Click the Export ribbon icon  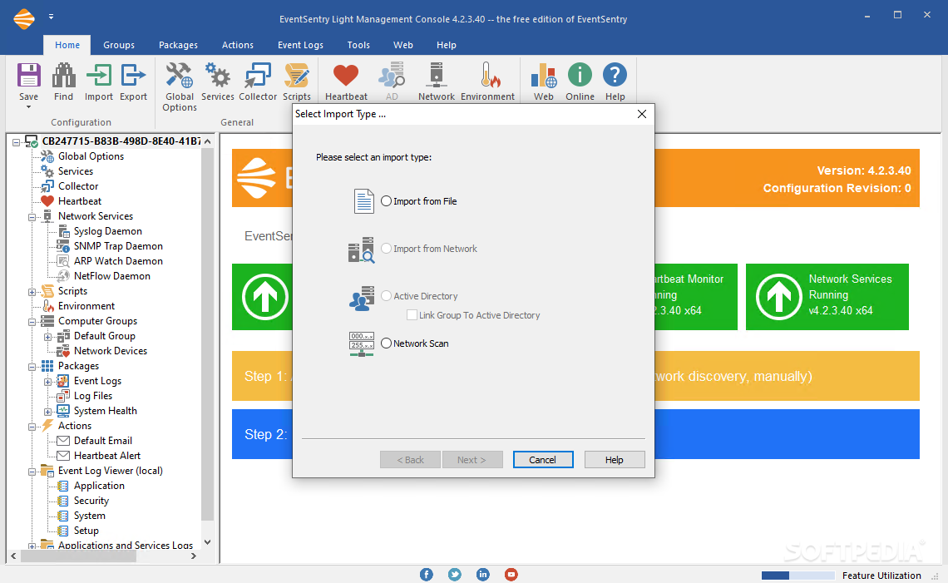(133, 76)
